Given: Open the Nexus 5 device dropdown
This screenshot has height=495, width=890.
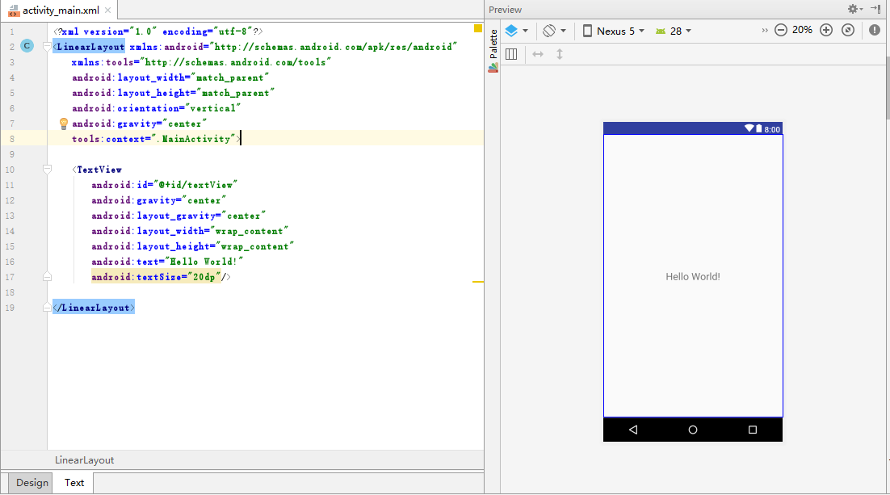Looking at the screenshot, I should (614, 31).
